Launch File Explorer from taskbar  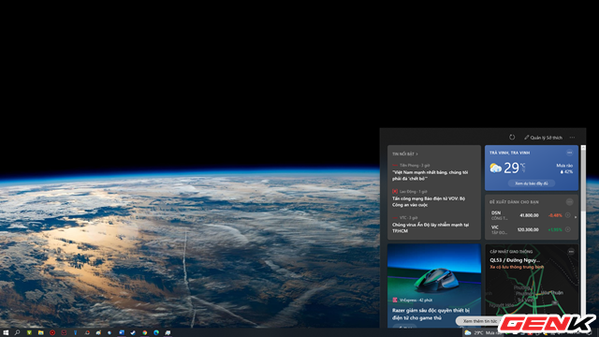click(40, 333)
